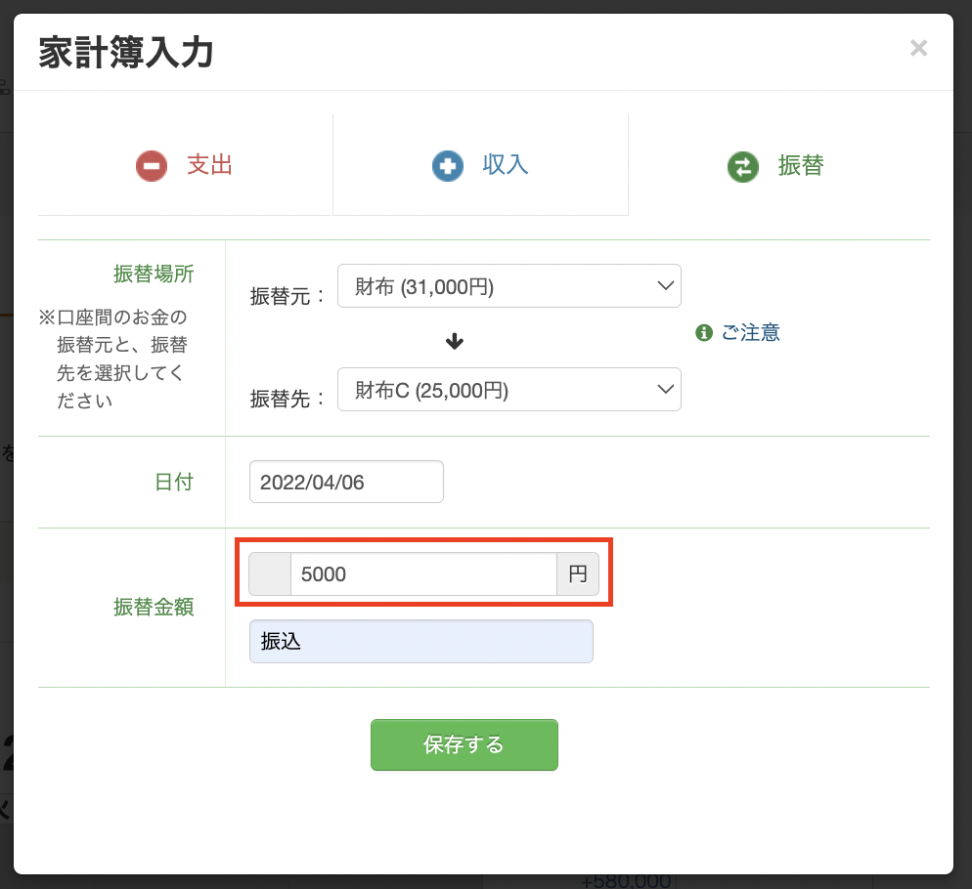Click the 家計簿入力 dialog title
The width and height of the screenshot is (972, 889).
click(126, 52)
